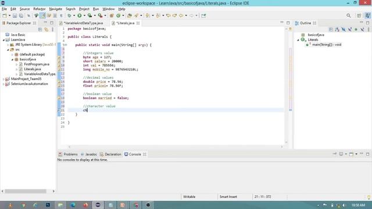The image size is (372, 209).
Task: Open the File menu
Action: pyautogui.click(x=4, y=9)
